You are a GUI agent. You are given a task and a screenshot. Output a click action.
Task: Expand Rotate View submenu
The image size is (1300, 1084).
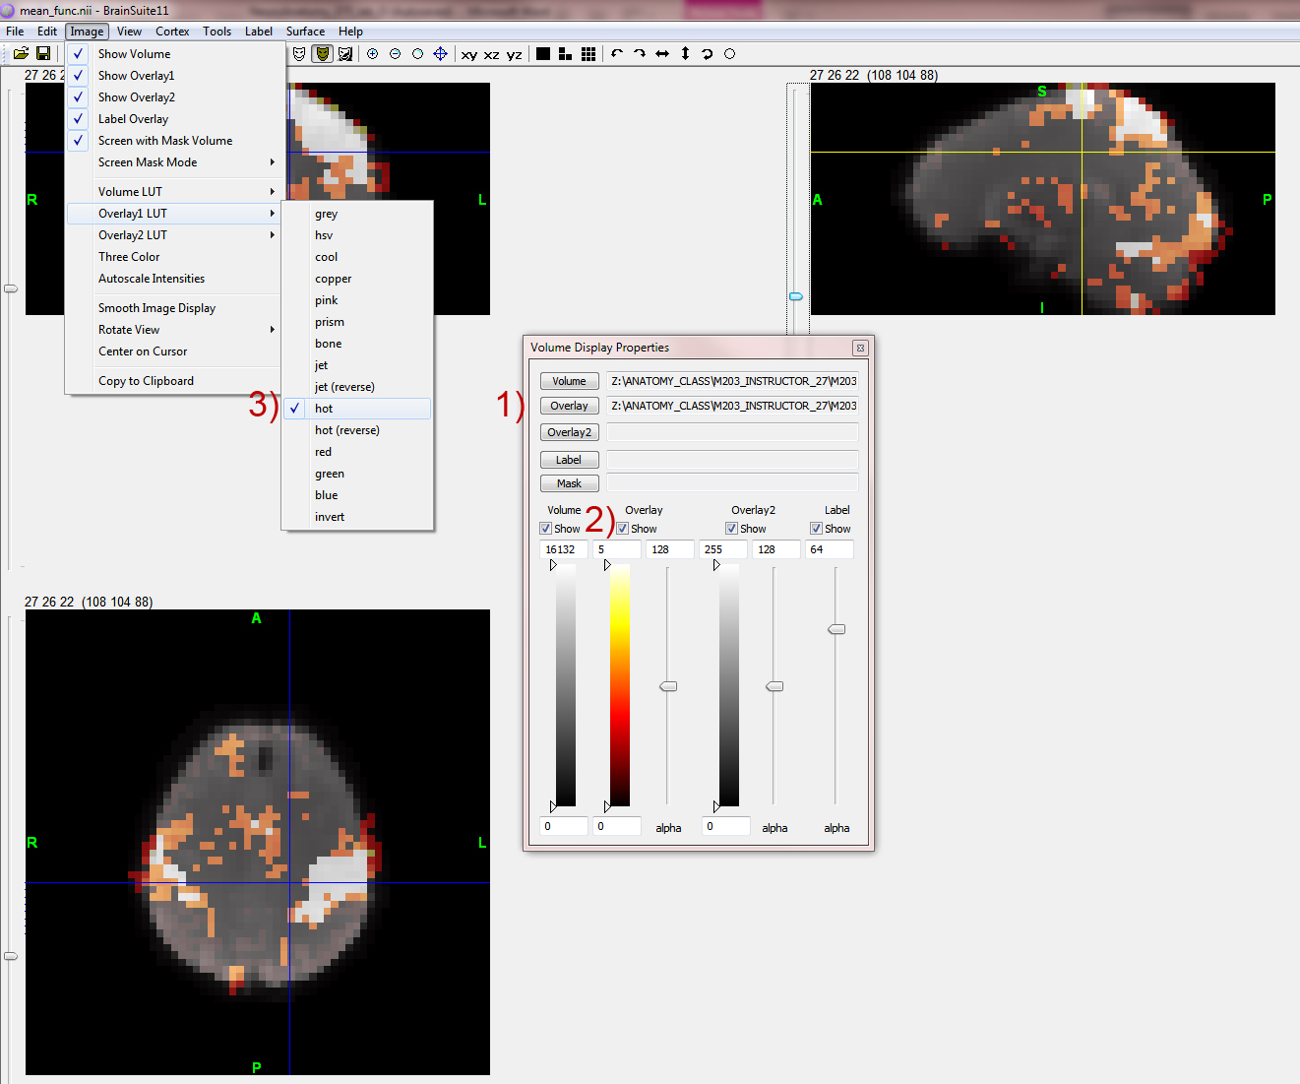175,330
